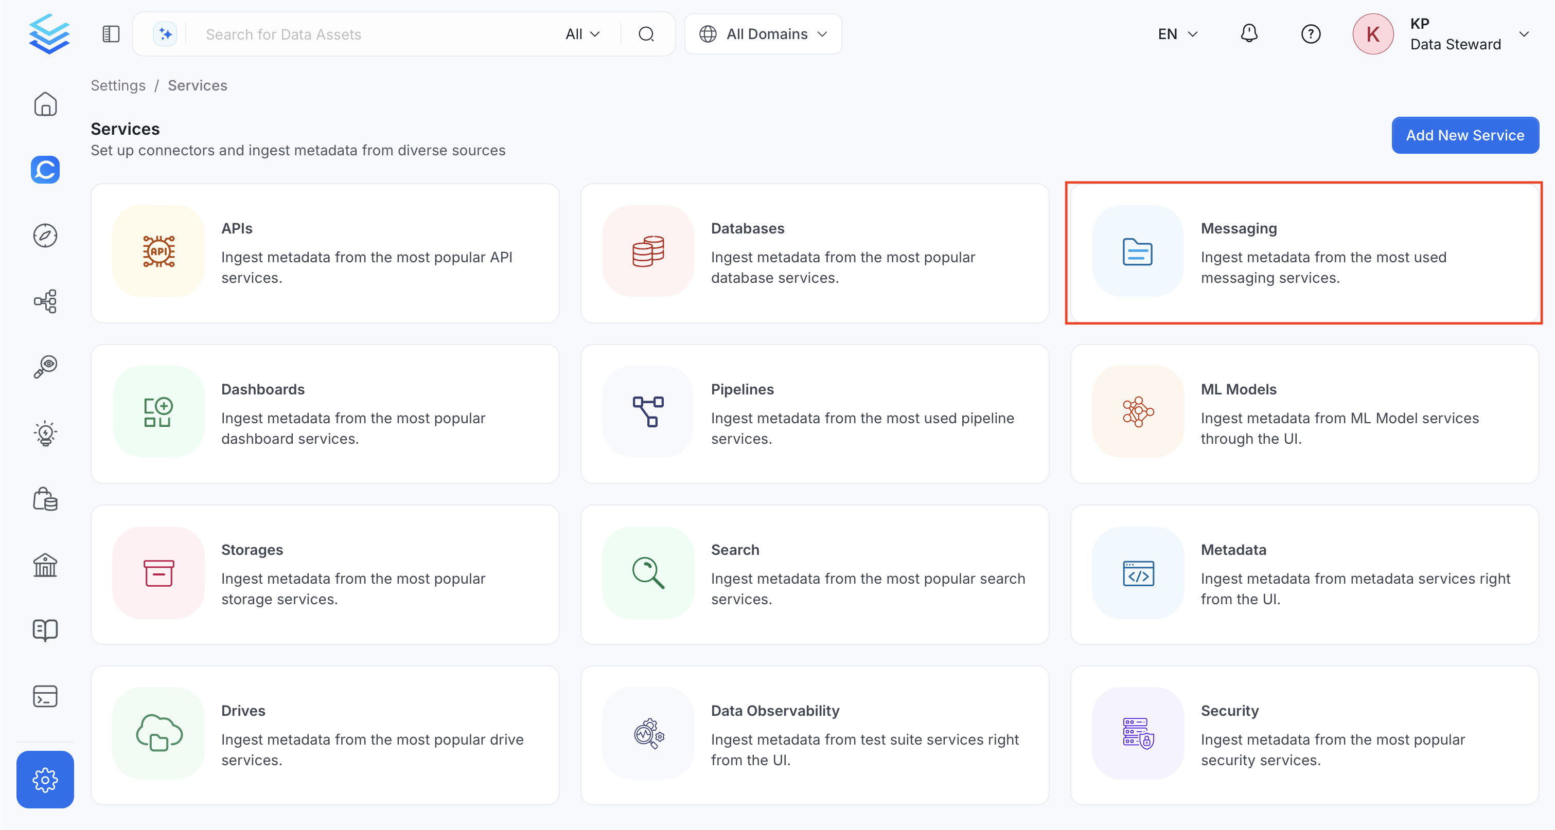Click the Services breadcrumb link
Screen dimensions: 1555x830
coord(198,85)
